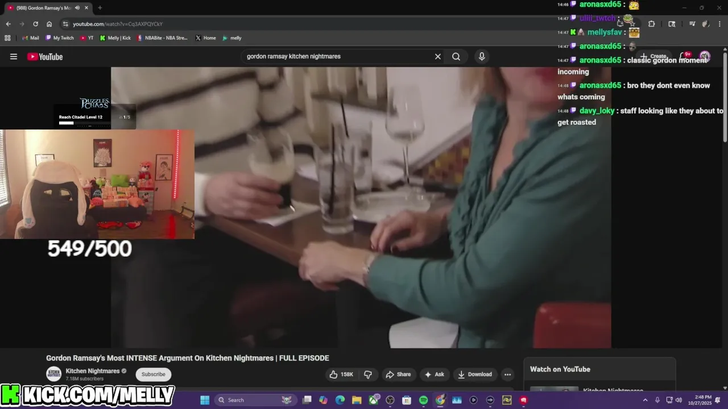
Task: Open the browser home page button
Action: point(49,24)
